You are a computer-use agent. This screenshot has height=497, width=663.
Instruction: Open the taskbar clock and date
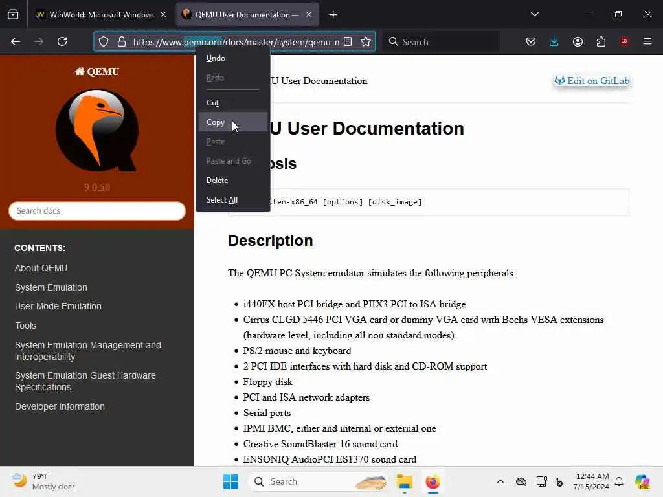point(591,481)
